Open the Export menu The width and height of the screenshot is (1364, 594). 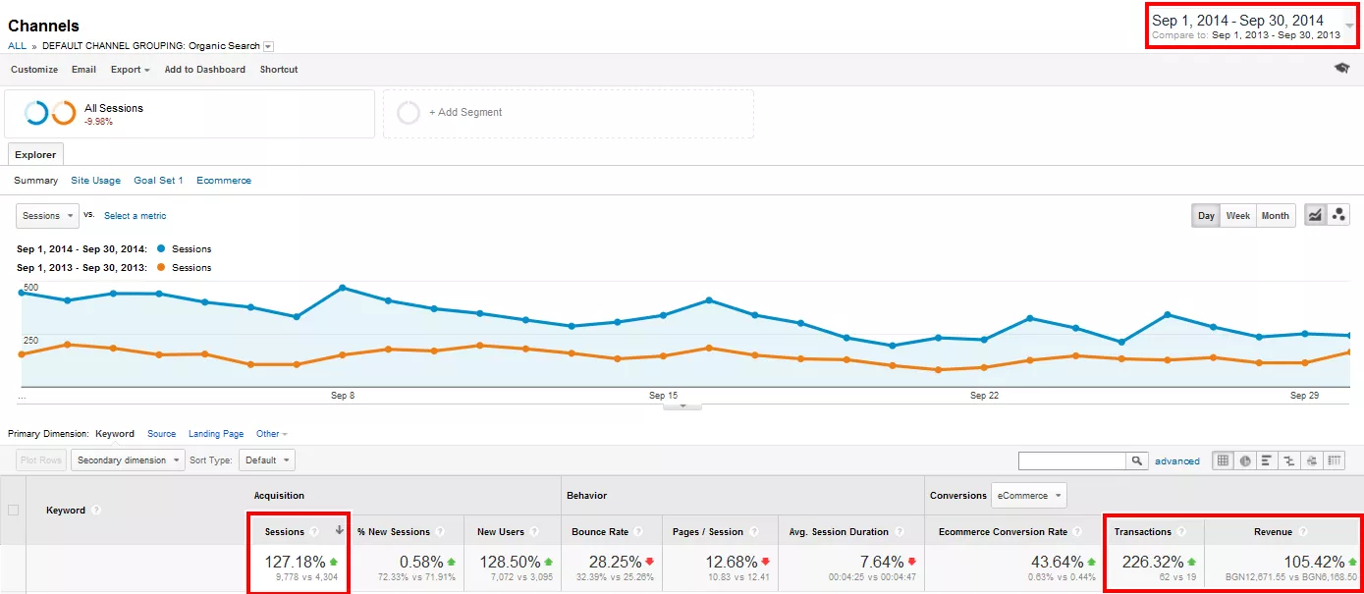[131, 70]
